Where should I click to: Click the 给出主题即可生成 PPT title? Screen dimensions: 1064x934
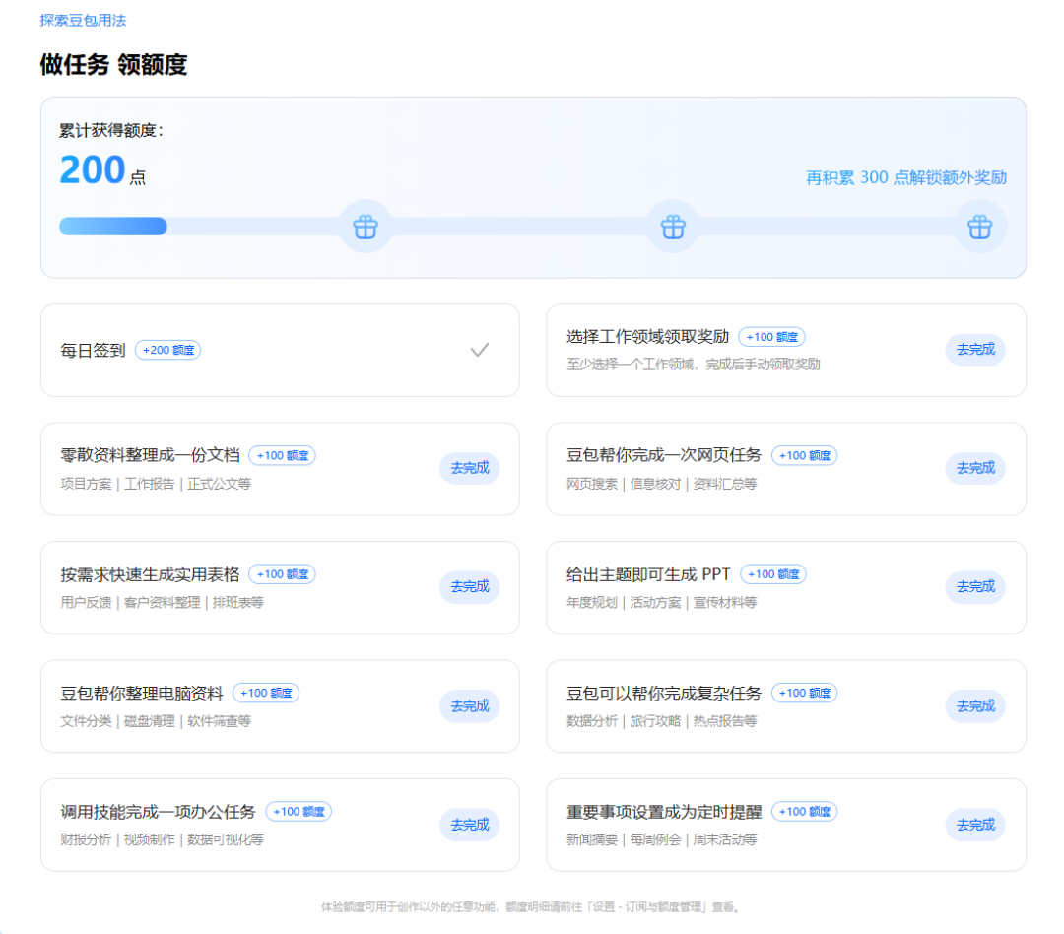[648, 574]
